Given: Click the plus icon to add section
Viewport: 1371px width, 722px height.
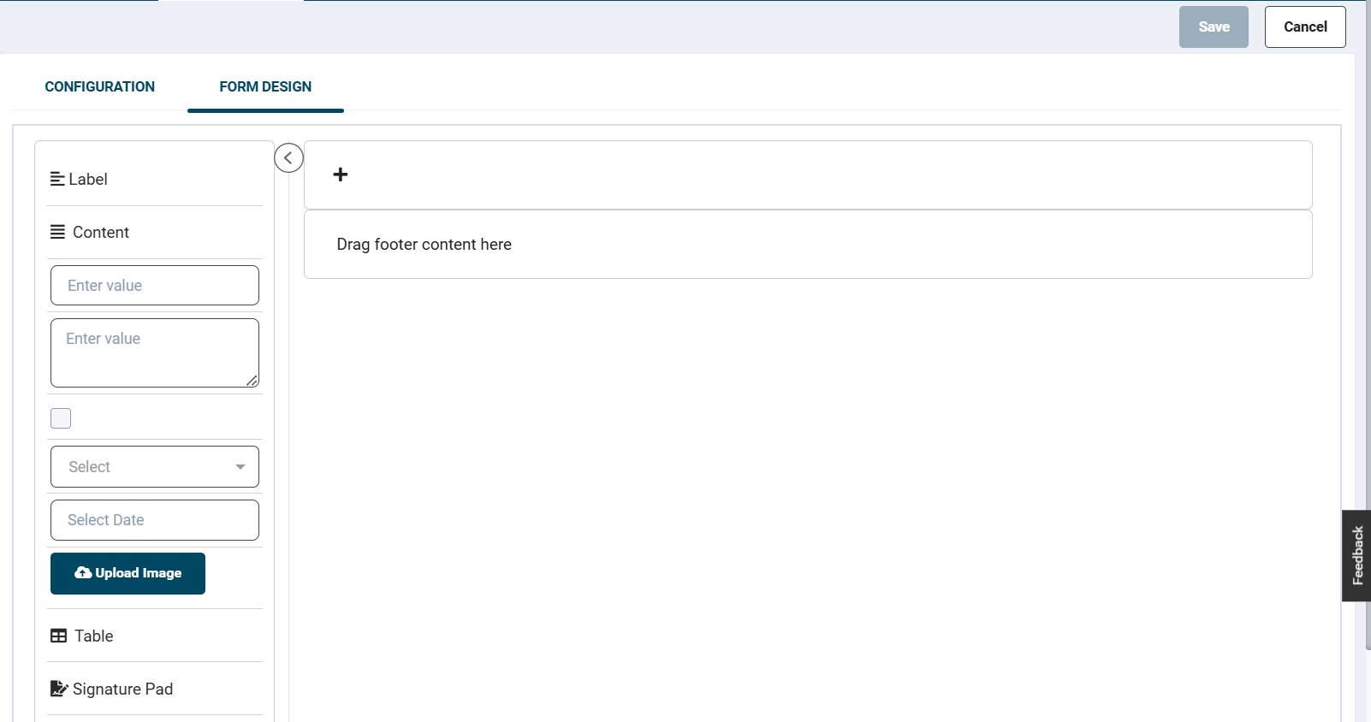Looking at the screenshot, I should pos(341,175).
